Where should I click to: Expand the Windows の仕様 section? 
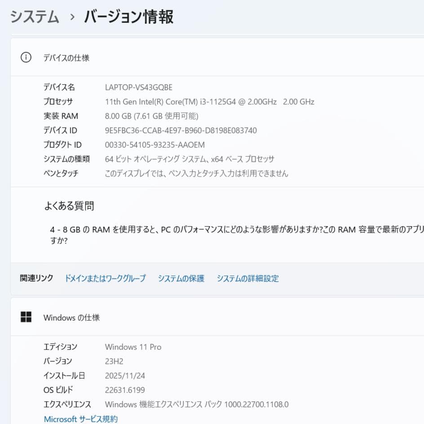click(x=71, y=317)
